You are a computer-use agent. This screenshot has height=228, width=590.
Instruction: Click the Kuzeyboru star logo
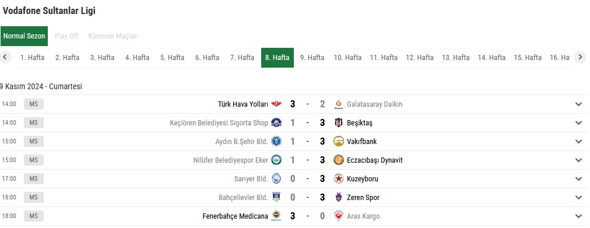(339, 178)
